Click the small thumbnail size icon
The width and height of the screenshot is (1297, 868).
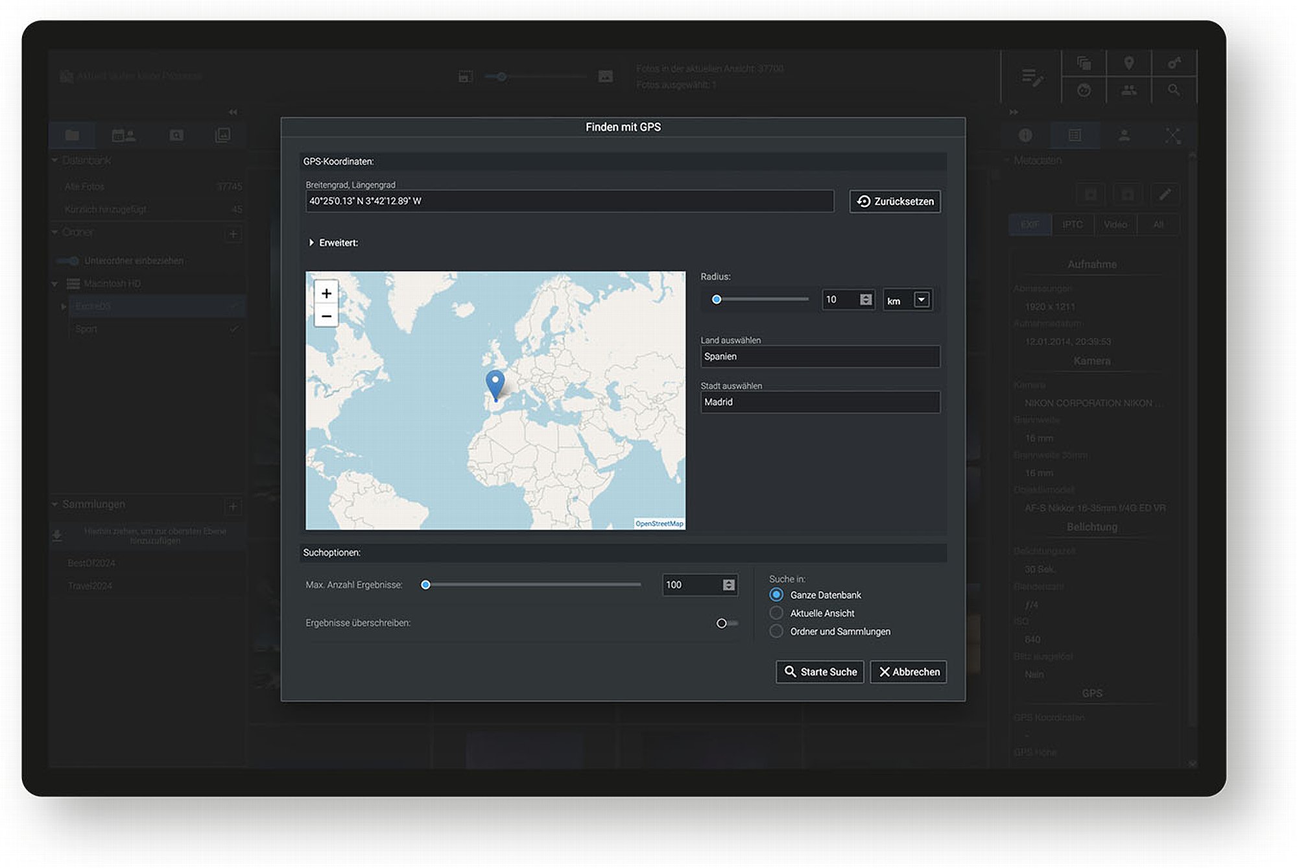[x=465, y=77]
